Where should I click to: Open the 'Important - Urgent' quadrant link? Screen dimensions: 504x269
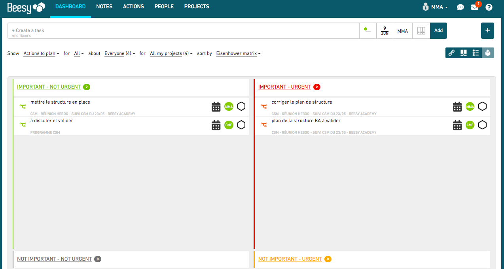click(x=284, y=87)
